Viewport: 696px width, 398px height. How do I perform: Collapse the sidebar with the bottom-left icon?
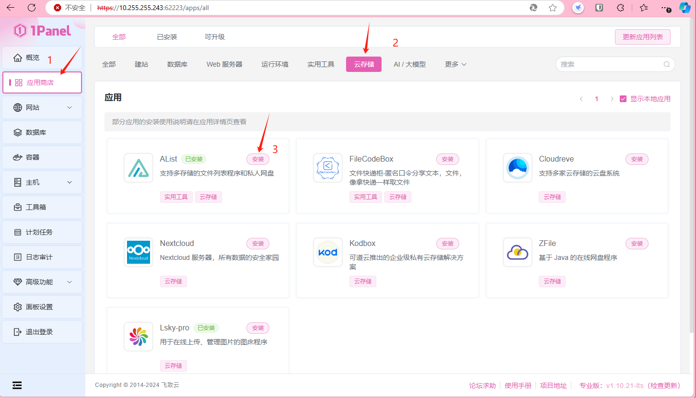[x=17, y=385]
